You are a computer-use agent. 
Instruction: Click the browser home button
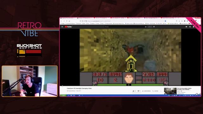click(x=69, y=21)
